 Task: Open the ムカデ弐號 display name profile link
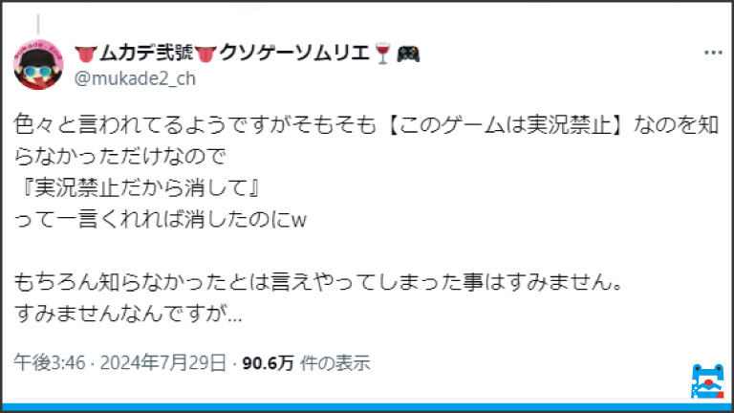145,53
